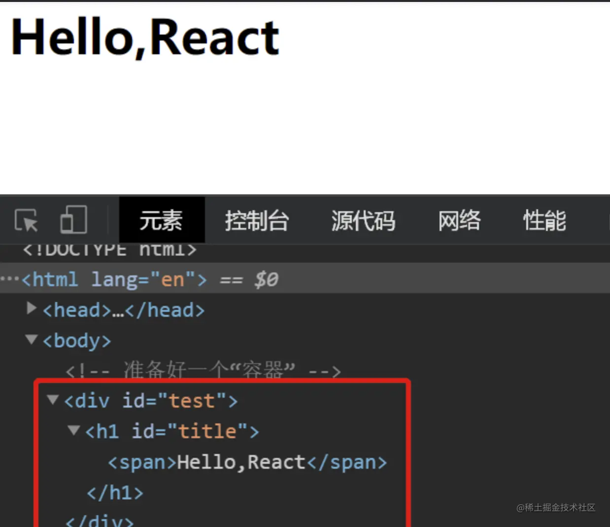The width and height of the screenshot is (610, 527).
Task: Select the 准备好一个"容器" comment line
Action: [x=203, y=371]
